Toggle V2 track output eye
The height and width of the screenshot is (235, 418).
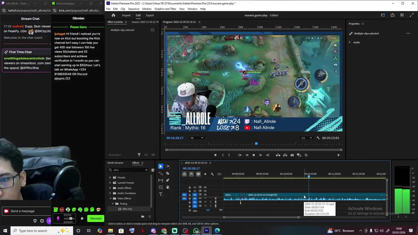point(205,191)
